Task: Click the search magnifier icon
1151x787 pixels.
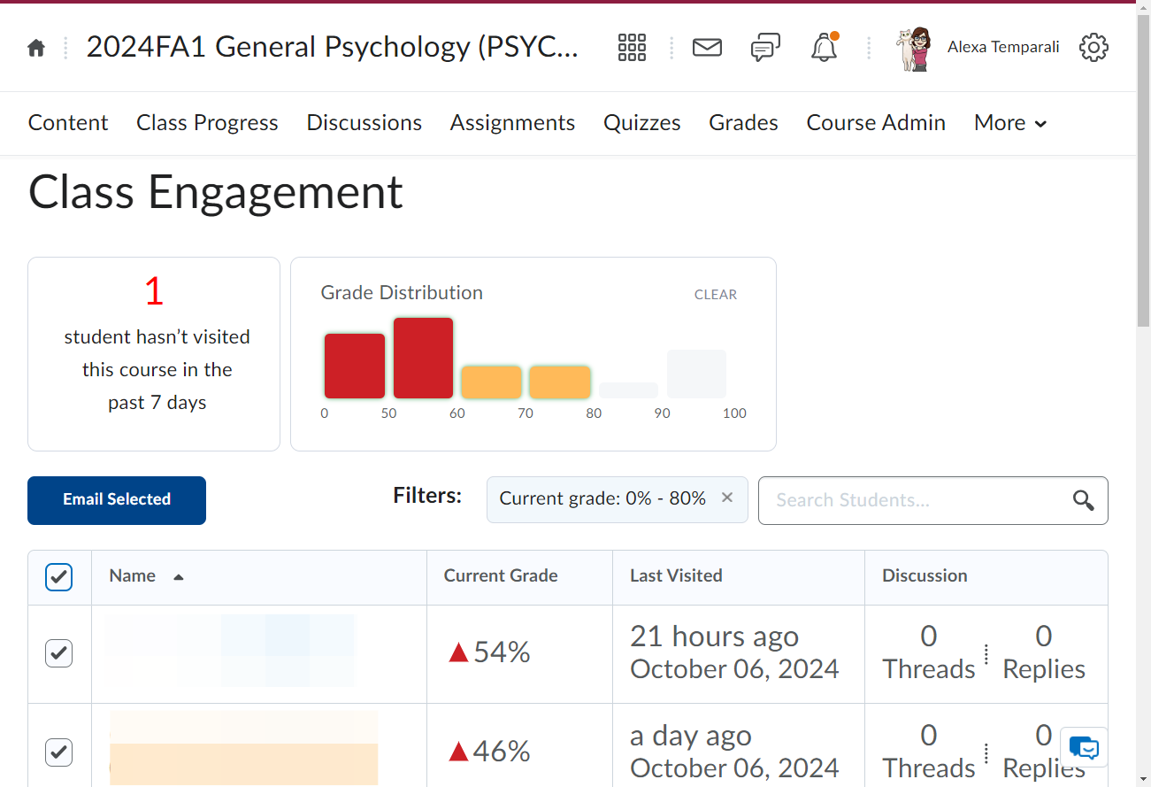Action: tap(1084, 500)
